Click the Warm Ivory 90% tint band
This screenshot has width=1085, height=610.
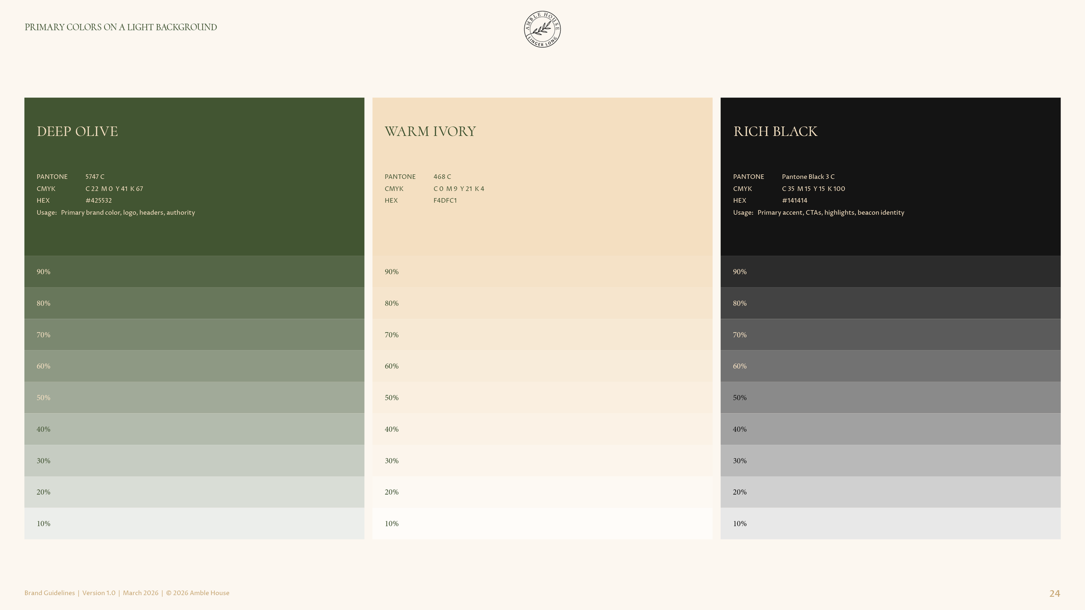(542, 272)
